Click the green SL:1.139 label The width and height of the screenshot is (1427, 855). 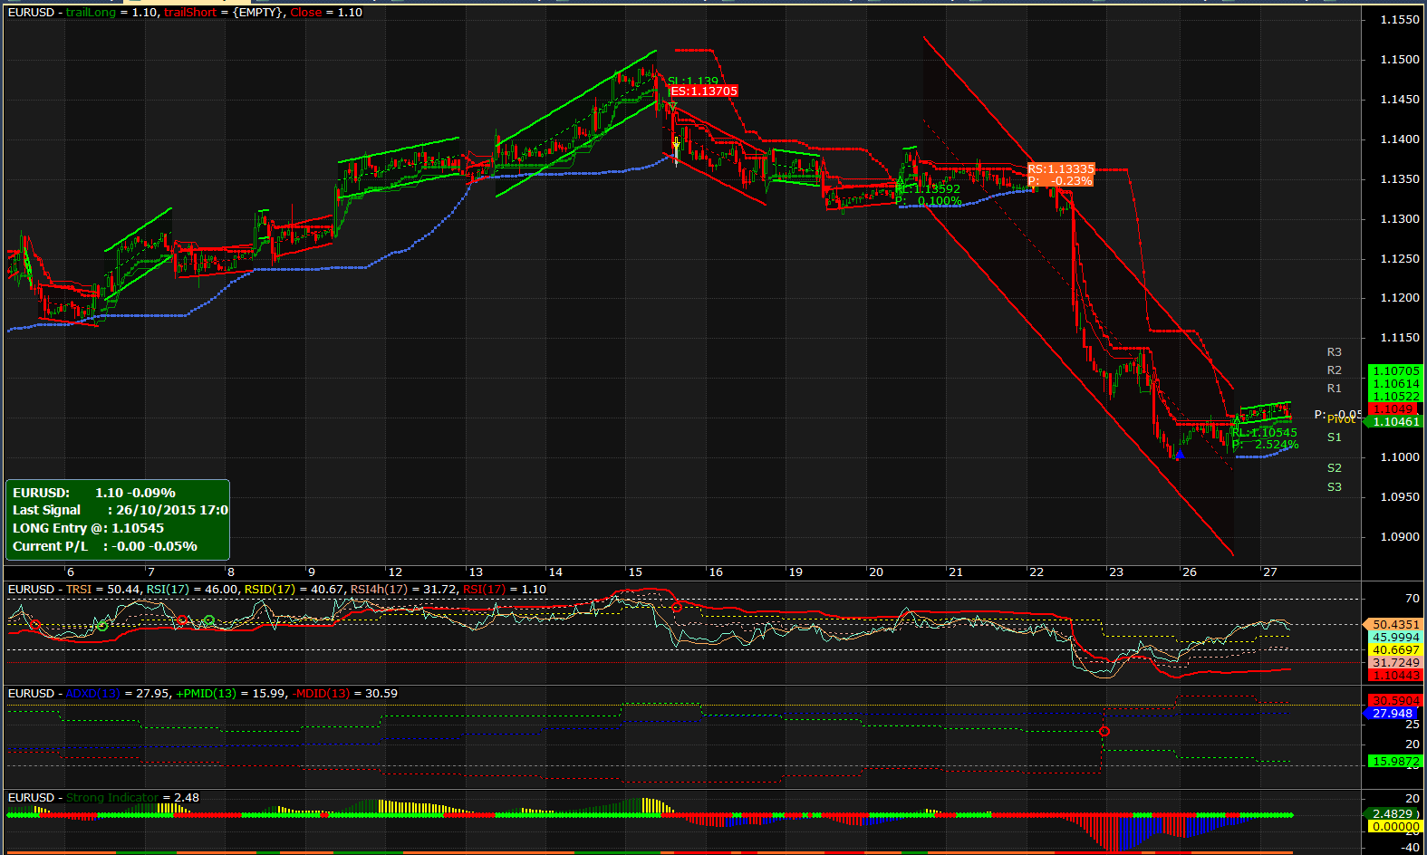click(693, 82)
